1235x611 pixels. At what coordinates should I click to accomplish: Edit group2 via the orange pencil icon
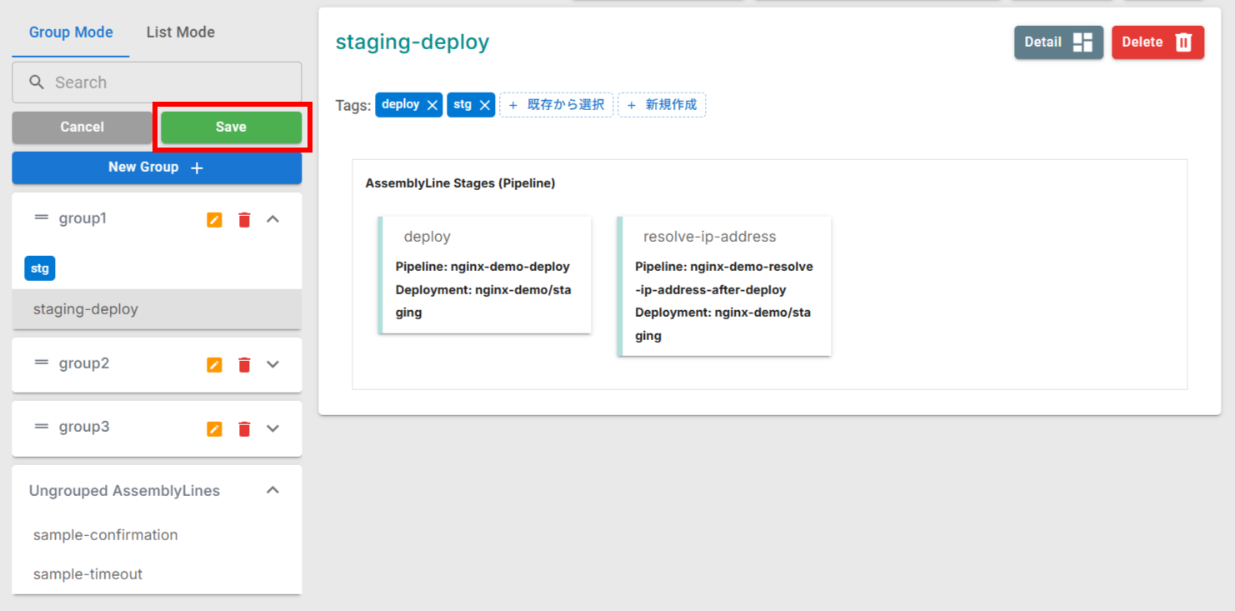point(214,364)
